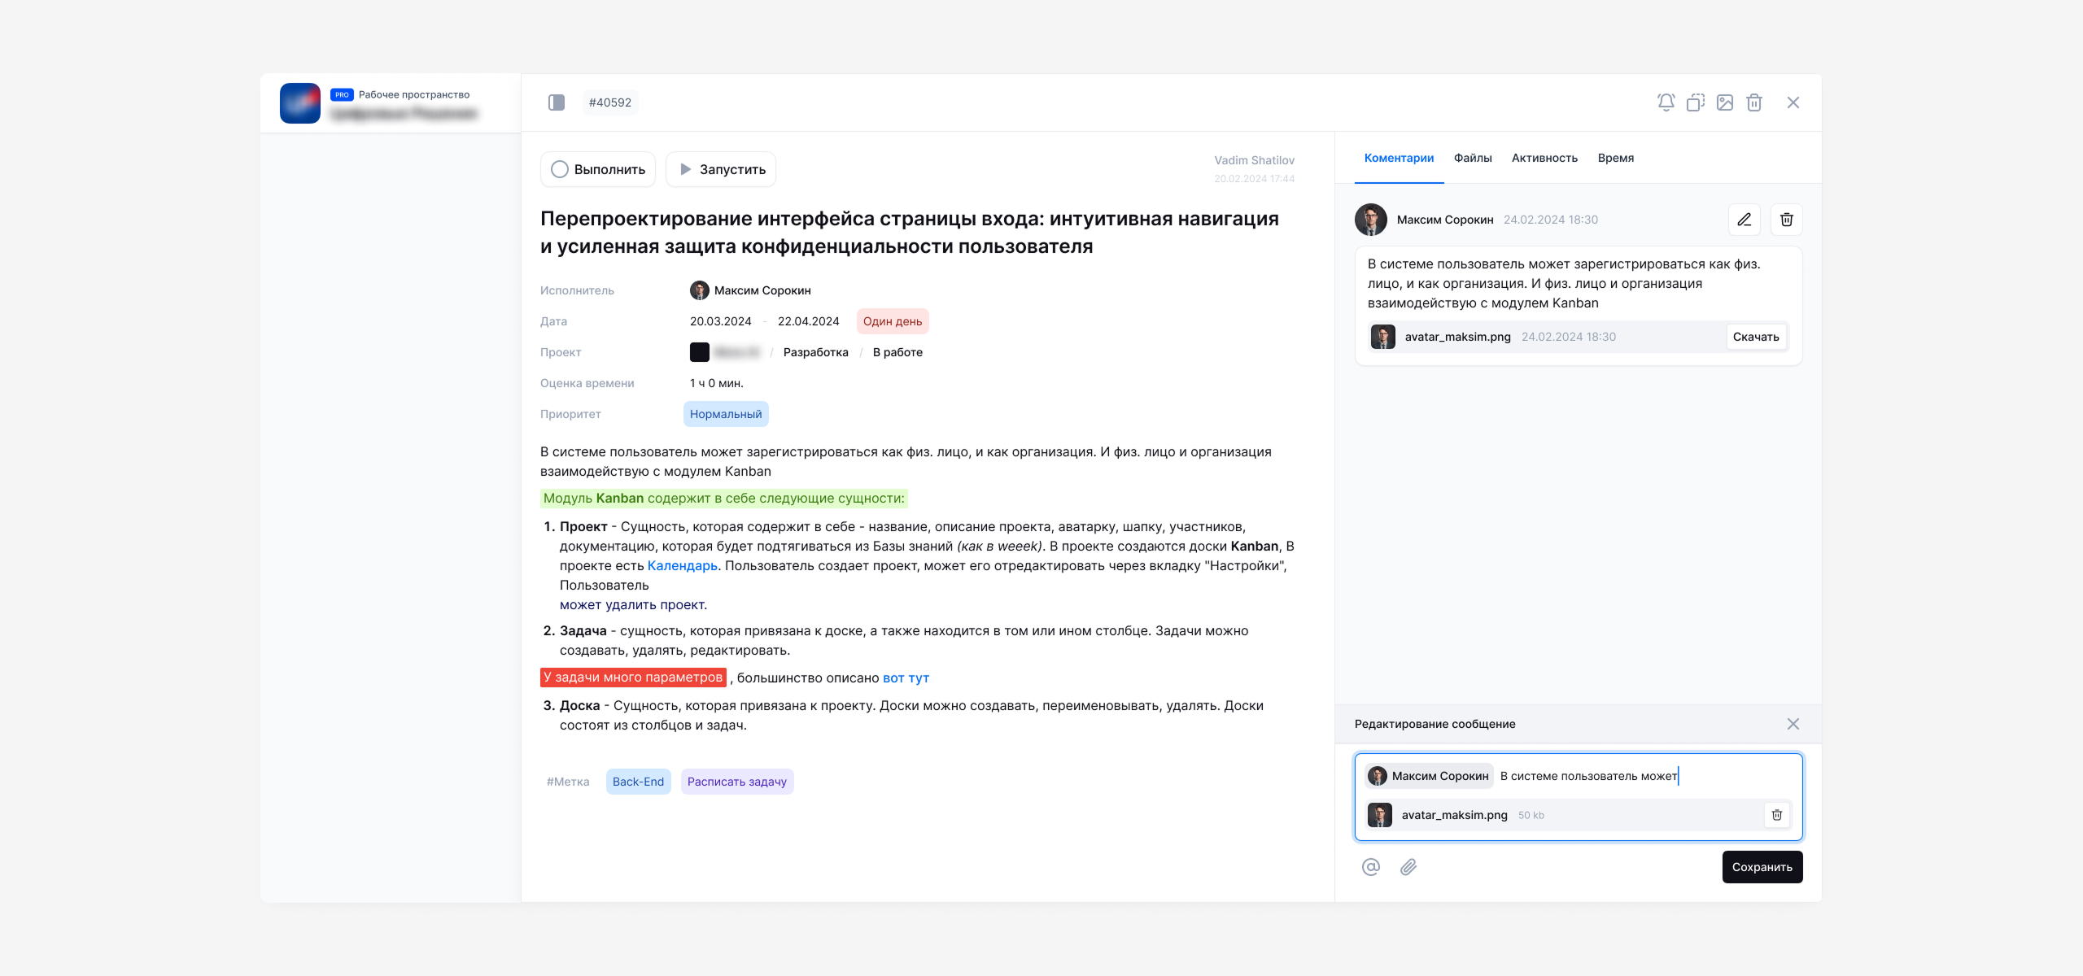2083x976 pixels.
Task: Click the black project color swatch
Action: 700,352
